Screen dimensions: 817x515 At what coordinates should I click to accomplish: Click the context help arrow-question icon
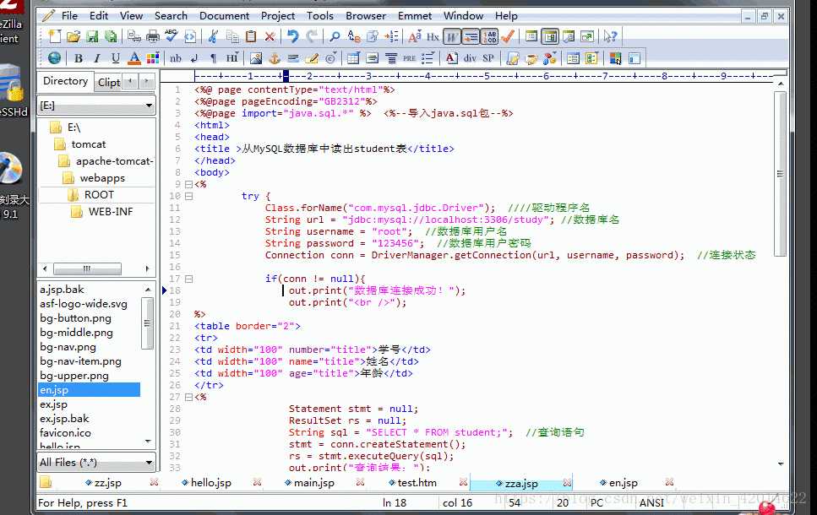[610, 36]
